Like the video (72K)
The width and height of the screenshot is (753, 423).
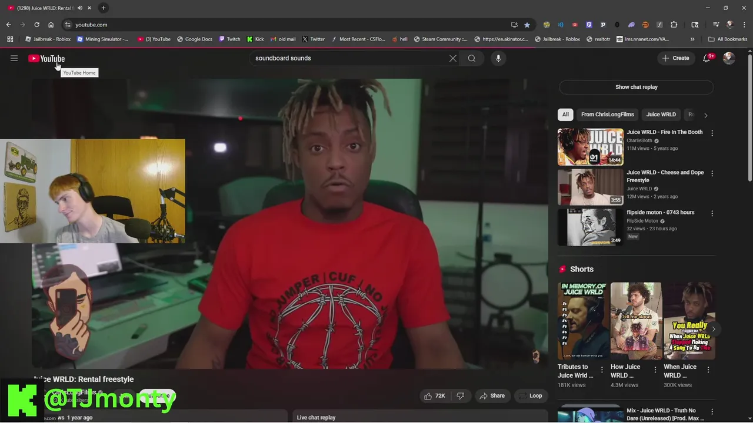435,396
